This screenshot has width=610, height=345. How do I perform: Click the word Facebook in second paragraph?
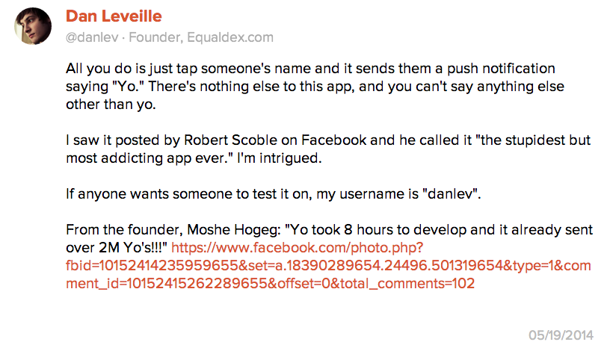(334, 140)
